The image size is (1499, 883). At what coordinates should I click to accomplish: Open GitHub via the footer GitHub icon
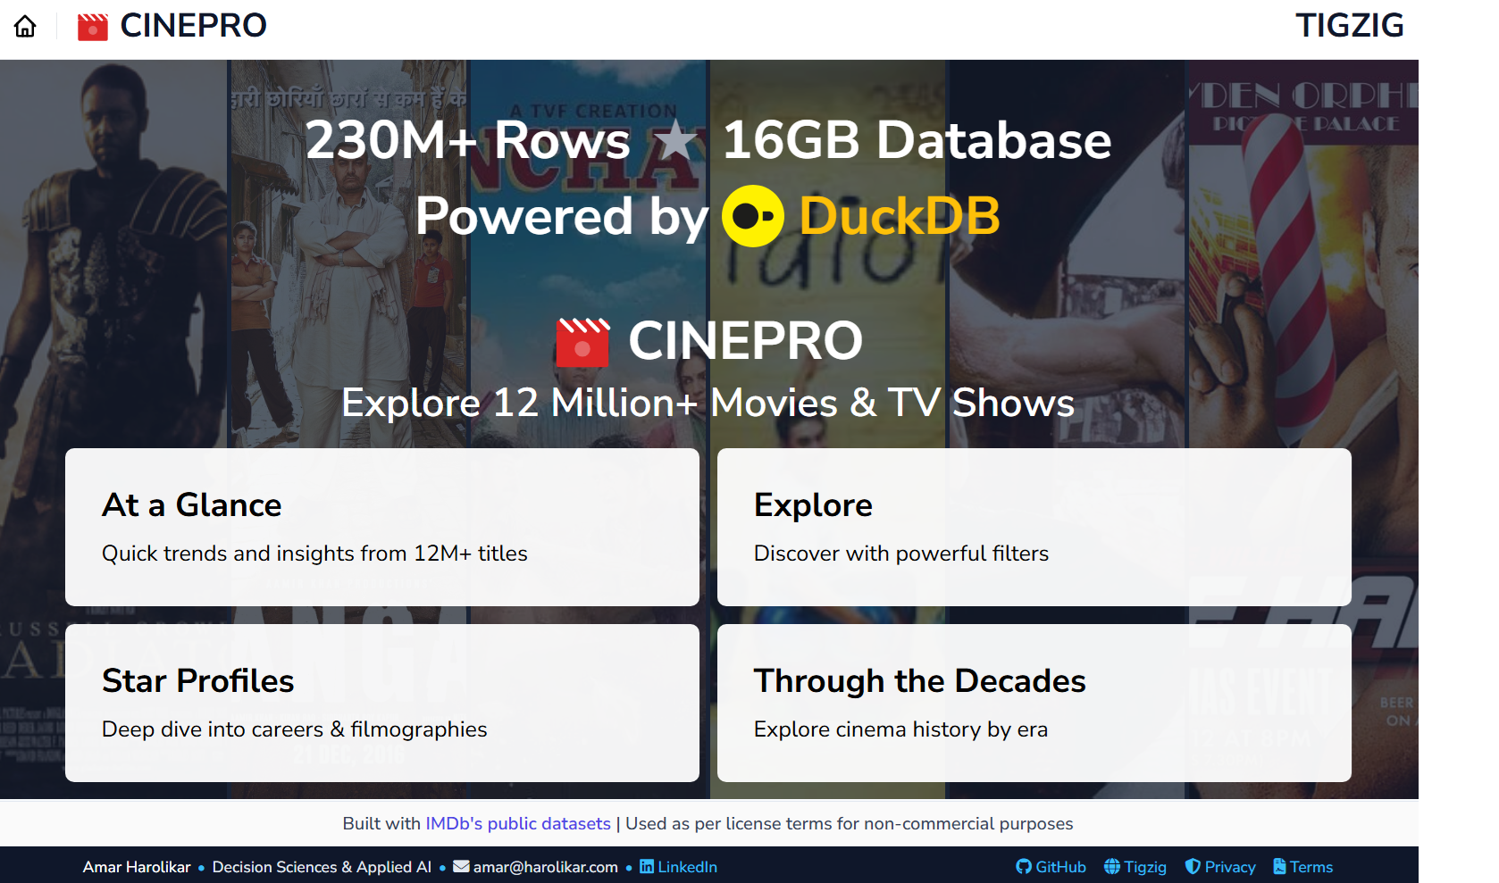(x=1023, y=866)
